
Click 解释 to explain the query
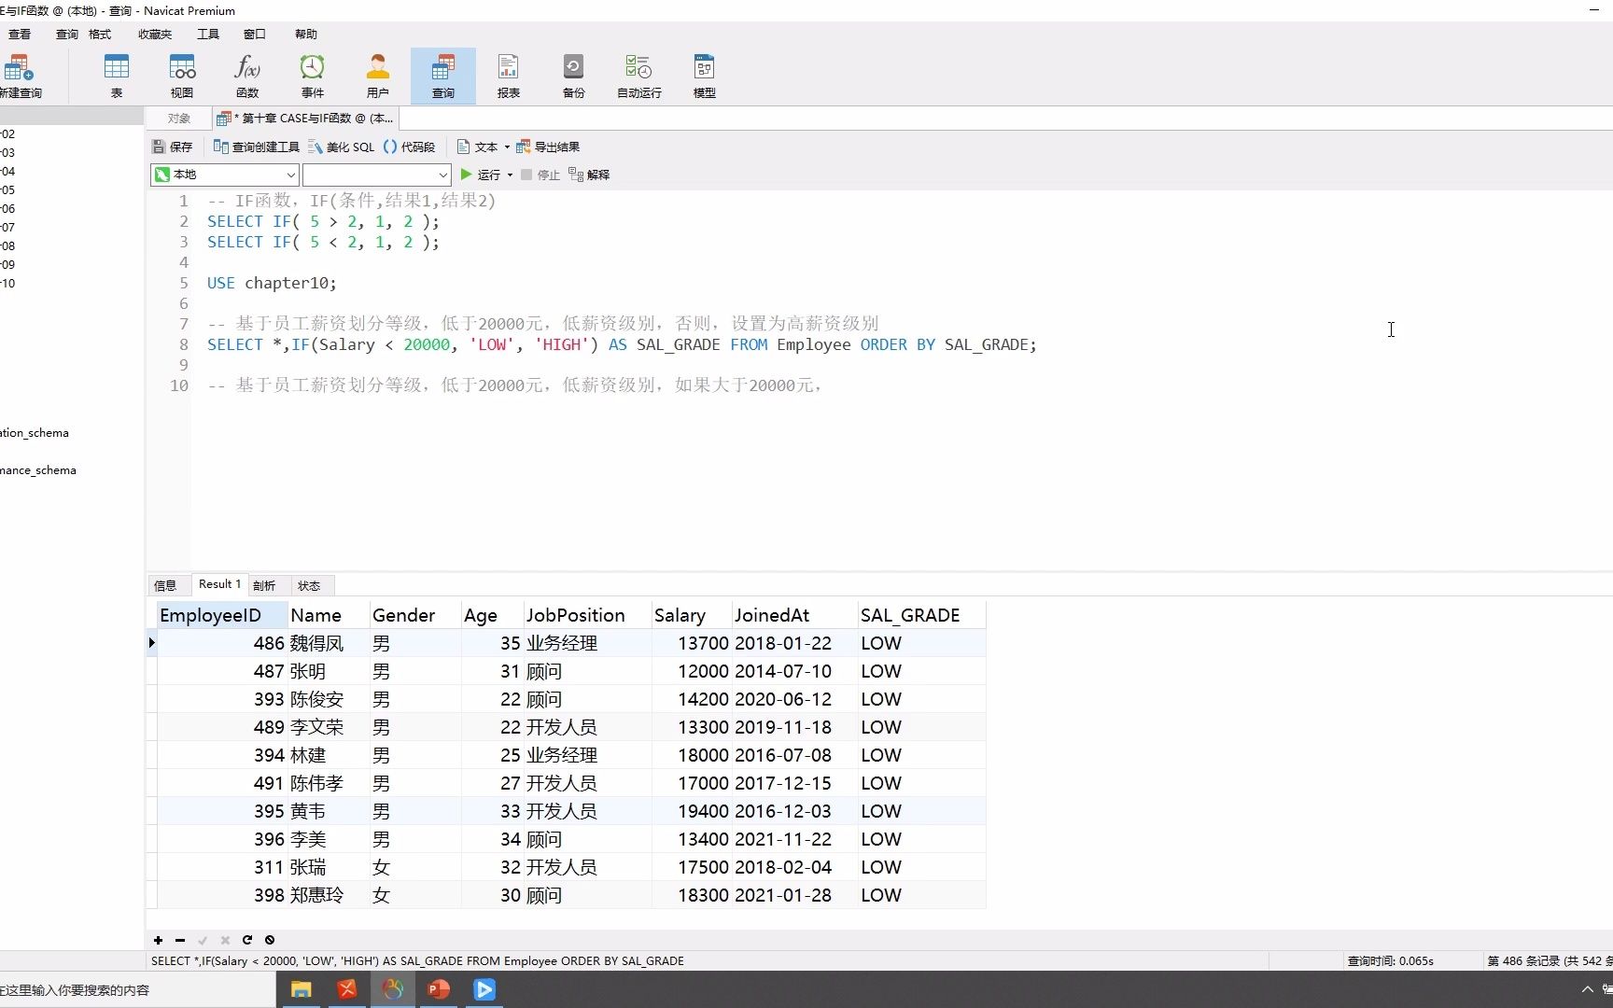pos(596,175)
